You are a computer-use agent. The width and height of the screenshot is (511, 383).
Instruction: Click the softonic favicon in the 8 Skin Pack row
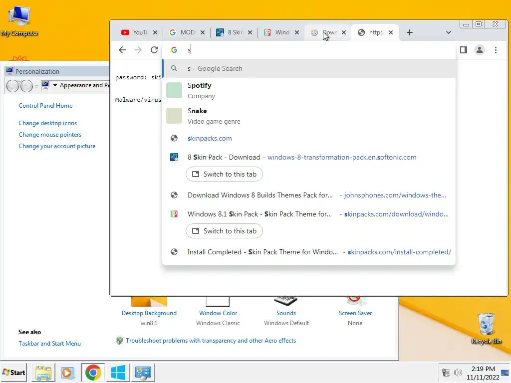pos(174,157)
